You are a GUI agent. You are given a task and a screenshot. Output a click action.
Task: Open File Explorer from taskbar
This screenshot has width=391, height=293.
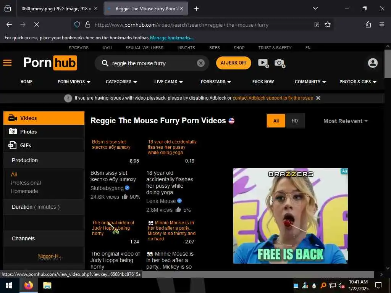tap(47, 285)
